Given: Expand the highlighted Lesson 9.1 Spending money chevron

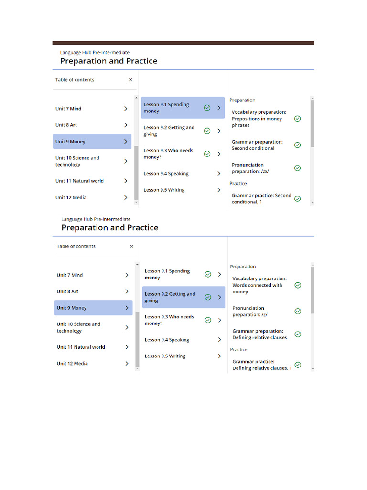Looking at the screenshot, I should point(219,108).
